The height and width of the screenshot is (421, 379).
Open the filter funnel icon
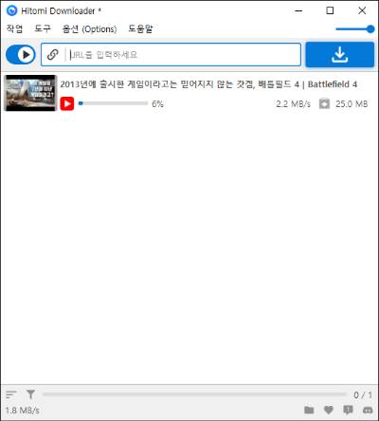point(30,394)
